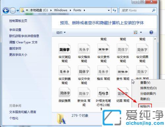Open the address bar history dropdown
Screen dimensions: 165x127
click(x=109, y=11)
